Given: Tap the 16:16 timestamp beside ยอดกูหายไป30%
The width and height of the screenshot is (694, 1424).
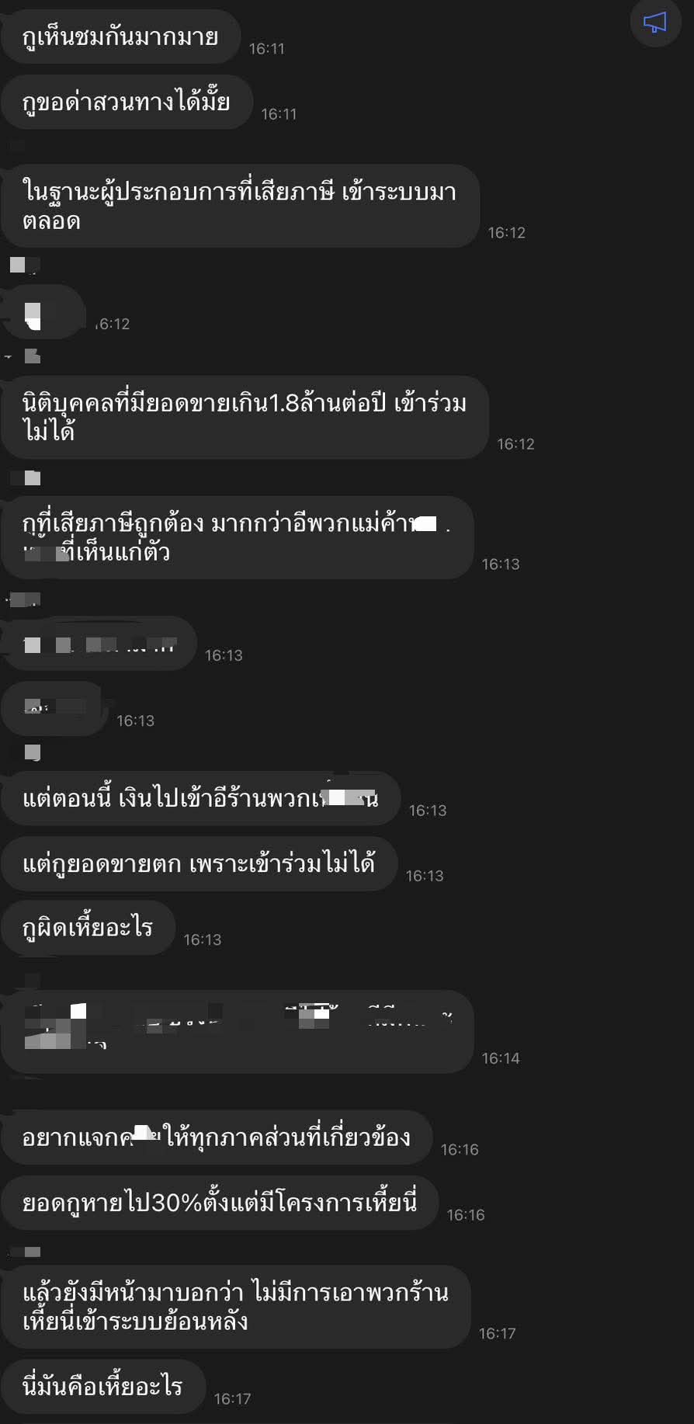Looking at the screenshot, I should (465, 1215).
